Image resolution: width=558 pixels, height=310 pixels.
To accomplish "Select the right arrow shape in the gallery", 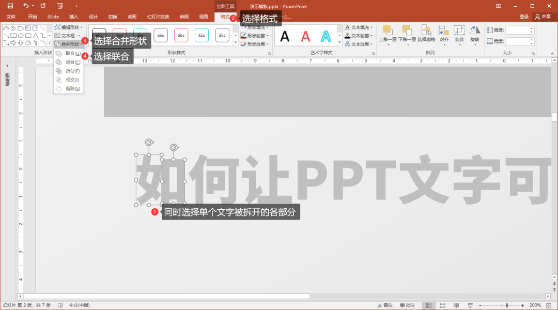I will pos(13,43).
